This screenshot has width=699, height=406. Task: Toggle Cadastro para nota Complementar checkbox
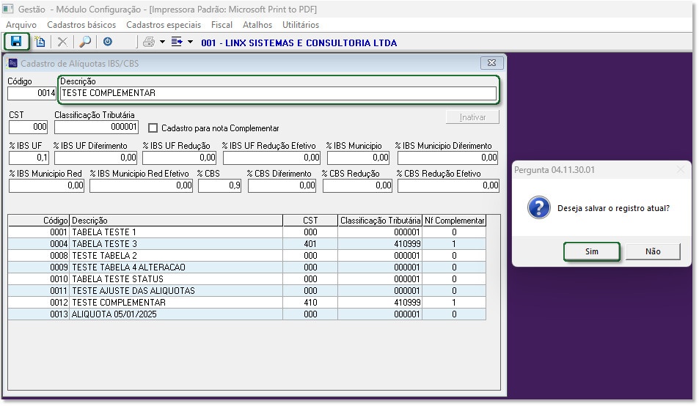coord(153,128)
